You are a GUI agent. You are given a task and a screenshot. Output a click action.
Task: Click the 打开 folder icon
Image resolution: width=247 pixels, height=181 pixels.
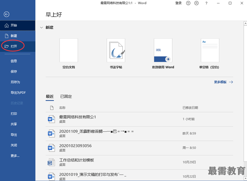point(6,46)
